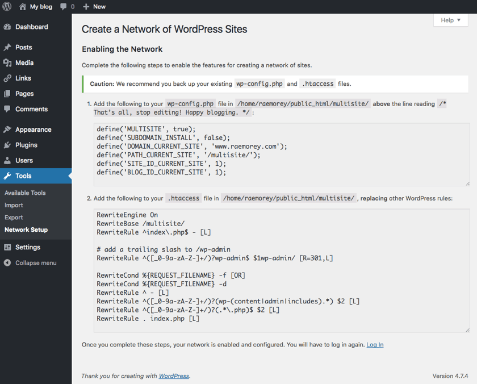Click the Collapse menu arrow icon

[x=7, y=262]
